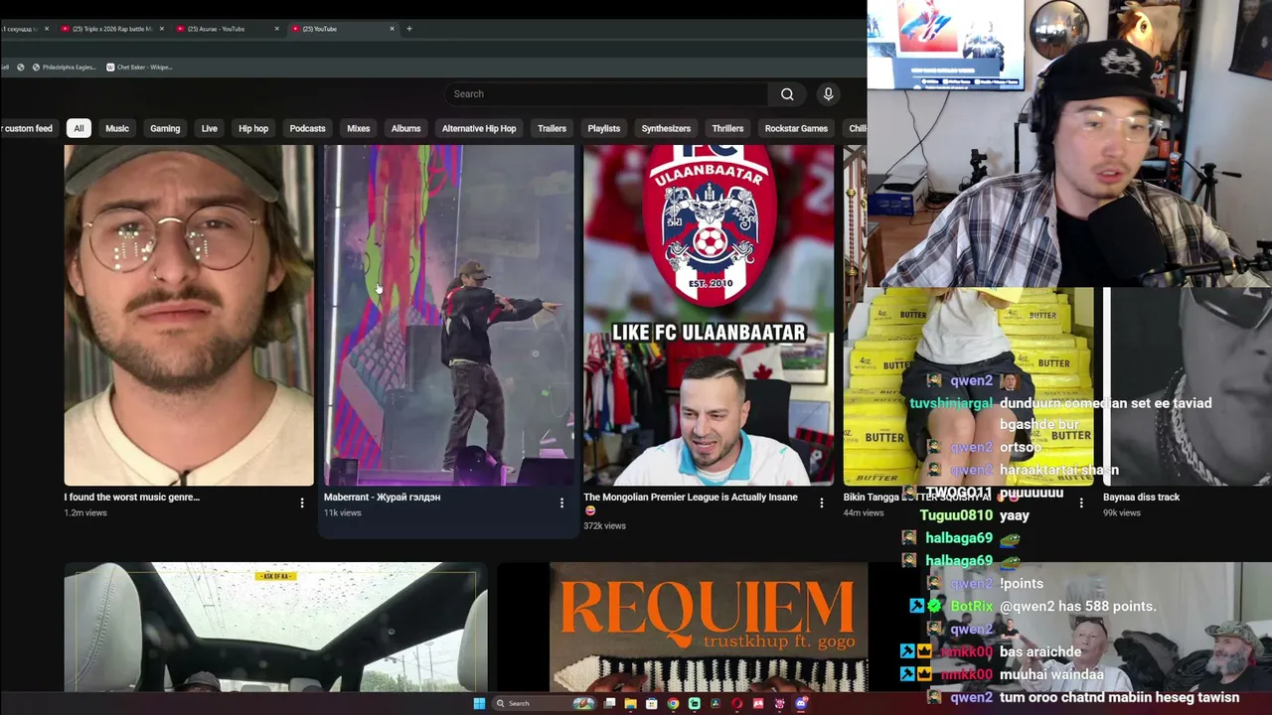
Task: Choose the Hip hop filter chip
Action: click(253, 128)
